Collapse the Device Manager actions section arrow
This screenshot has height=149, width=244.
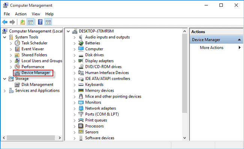(239, 40)
